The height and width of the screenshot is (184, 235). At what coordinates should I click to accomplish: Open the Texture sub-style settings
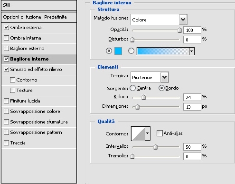[25, 91]
